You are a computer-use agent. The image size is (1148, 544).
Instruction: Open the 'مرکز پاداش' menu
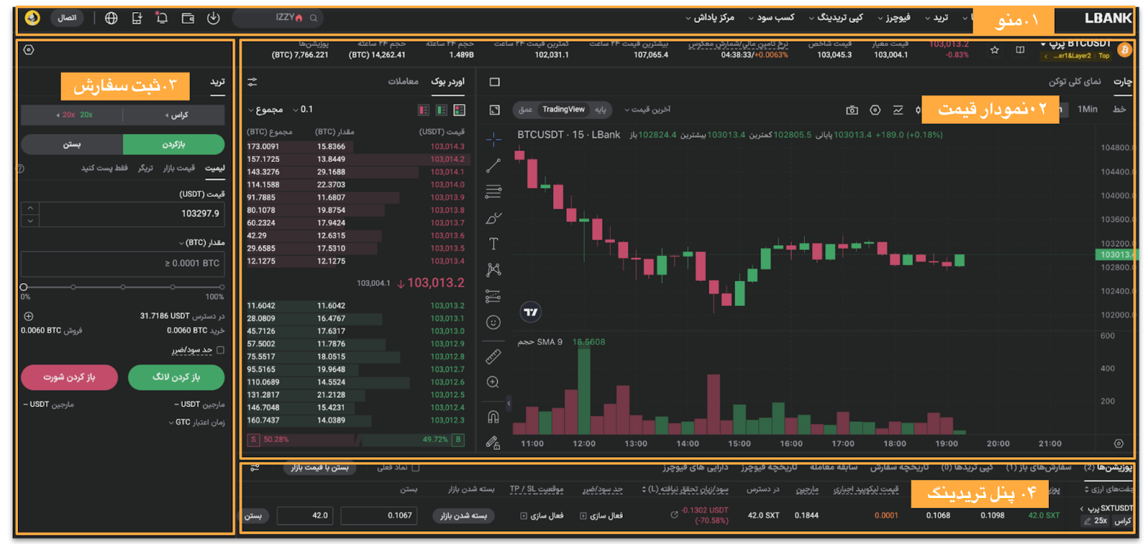coord(710,18)
